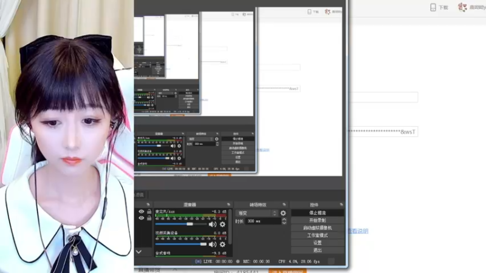Click the 0.0 dB level readout
This screenshot has width=486, height=273.
[220, 233]
